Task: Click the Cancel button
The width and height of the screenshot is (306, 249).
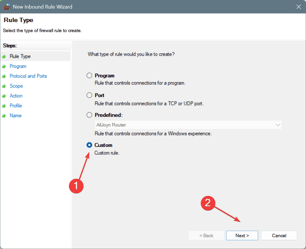Action: click(x=279, y=236)
